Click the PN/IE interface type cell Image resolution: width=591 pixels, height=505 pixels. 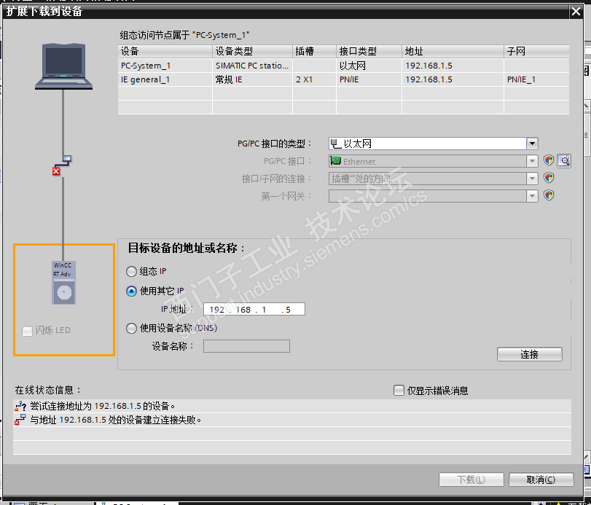click(x=369, y=79)
